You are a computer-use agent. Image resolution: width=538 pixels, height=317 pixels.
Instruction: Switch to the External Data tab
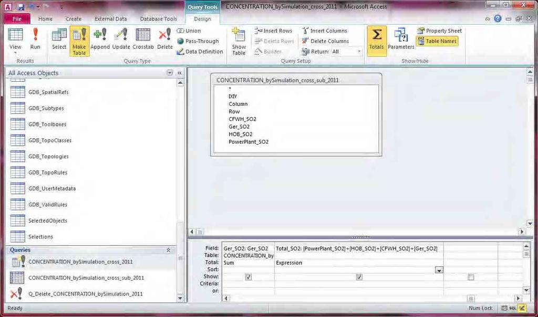coord(110,19)
